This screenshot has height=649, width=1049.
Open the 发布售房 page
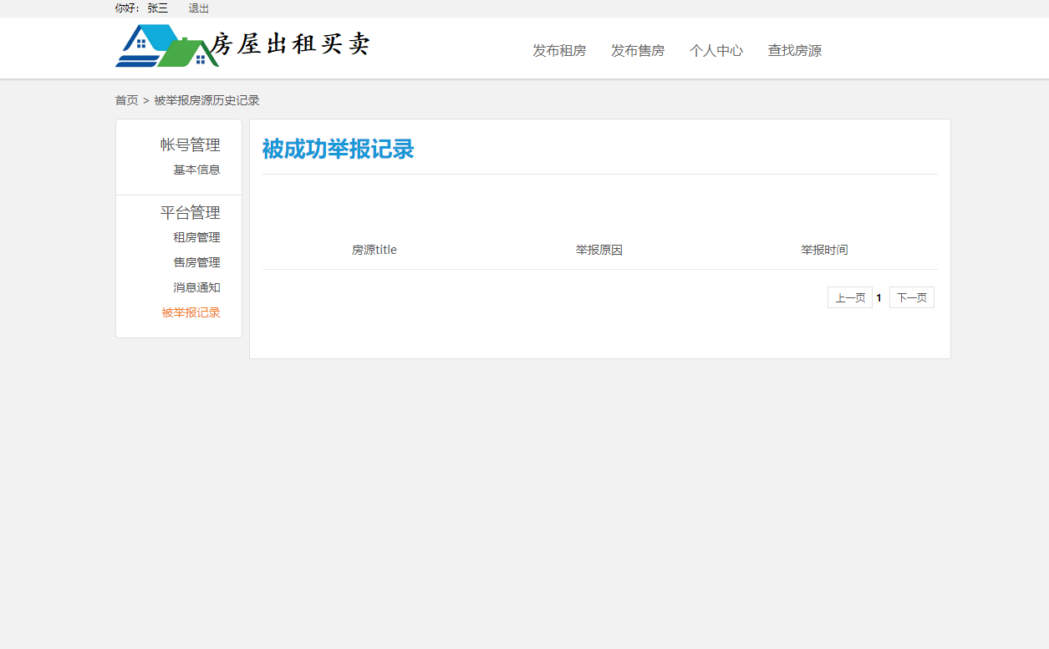click(x=638, y=50)
